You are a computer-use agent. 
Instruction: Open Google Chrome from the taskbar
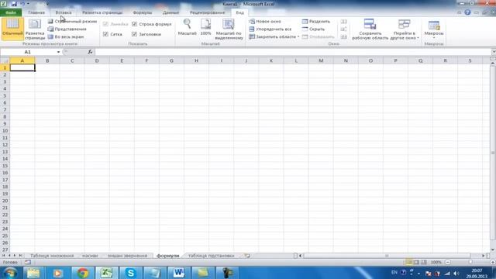point(83,273)
